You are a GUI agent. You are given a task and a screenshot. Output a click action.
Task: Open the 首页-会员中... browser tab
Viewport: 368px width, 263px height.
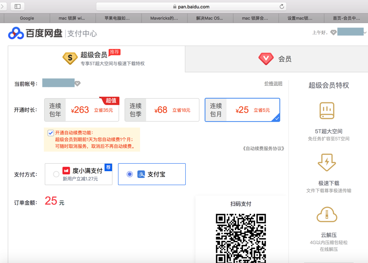click(346, 18)
